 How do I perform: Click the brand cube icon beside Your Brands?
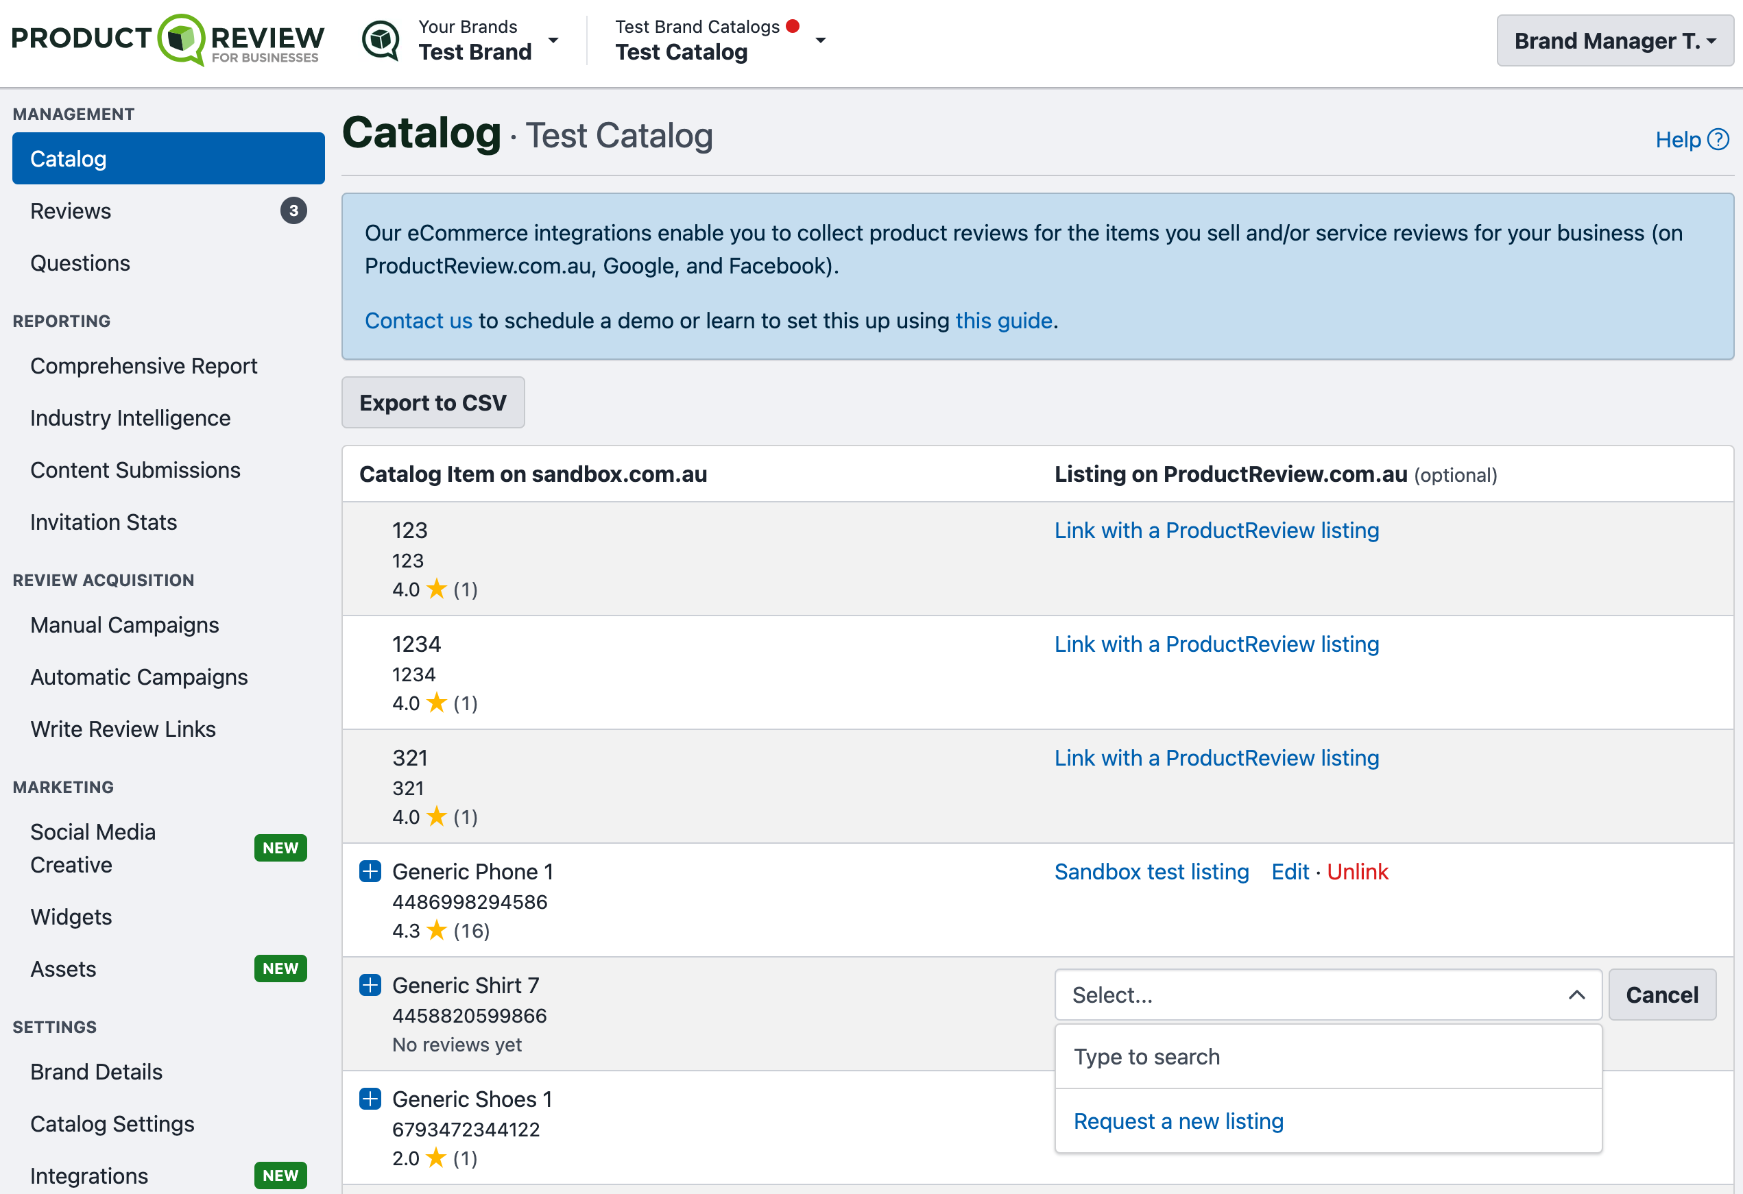point(381,40)
